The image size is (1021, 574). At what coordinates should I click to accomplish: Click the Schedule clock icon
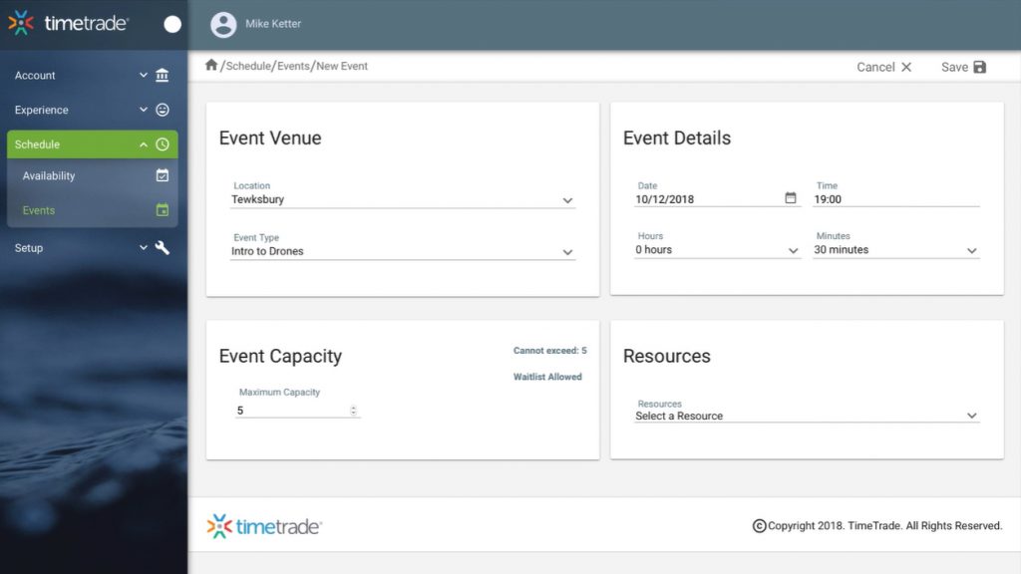(163, 144)
